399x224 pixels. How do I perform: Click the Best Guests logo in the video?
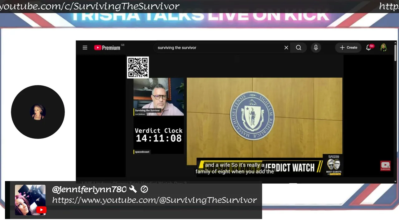(x=334, y=165)
